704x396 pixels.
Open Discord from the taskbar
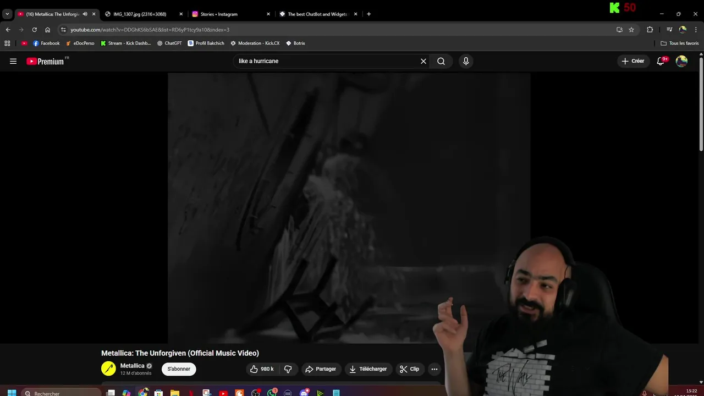point(304,393)
